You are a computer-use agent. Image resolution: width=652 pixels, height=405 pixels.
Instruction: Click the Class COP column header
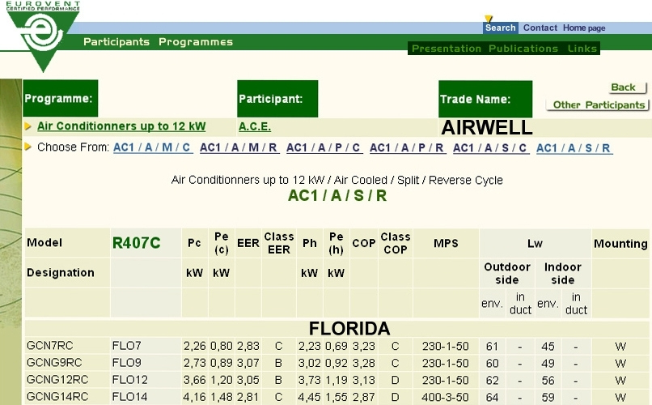click(x=395, y=243)
